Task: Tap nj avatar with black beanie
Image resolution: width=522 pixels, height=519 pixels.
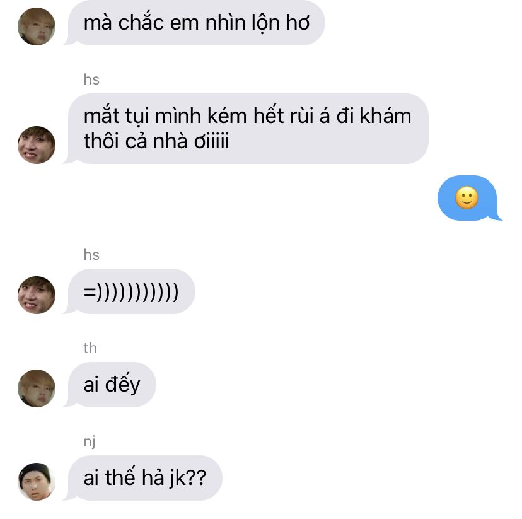Action: click(x=37, y=481)
